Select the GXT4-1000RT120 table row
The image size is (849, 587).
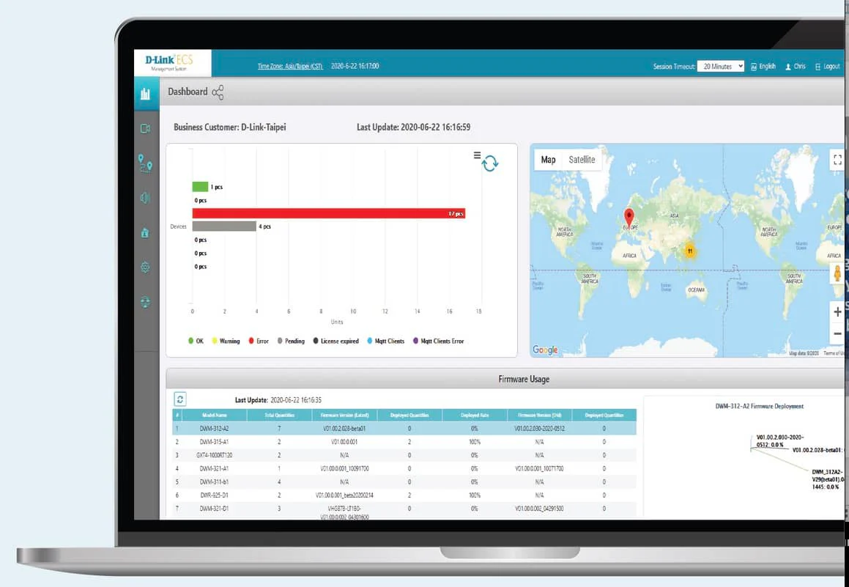(404, 455)
